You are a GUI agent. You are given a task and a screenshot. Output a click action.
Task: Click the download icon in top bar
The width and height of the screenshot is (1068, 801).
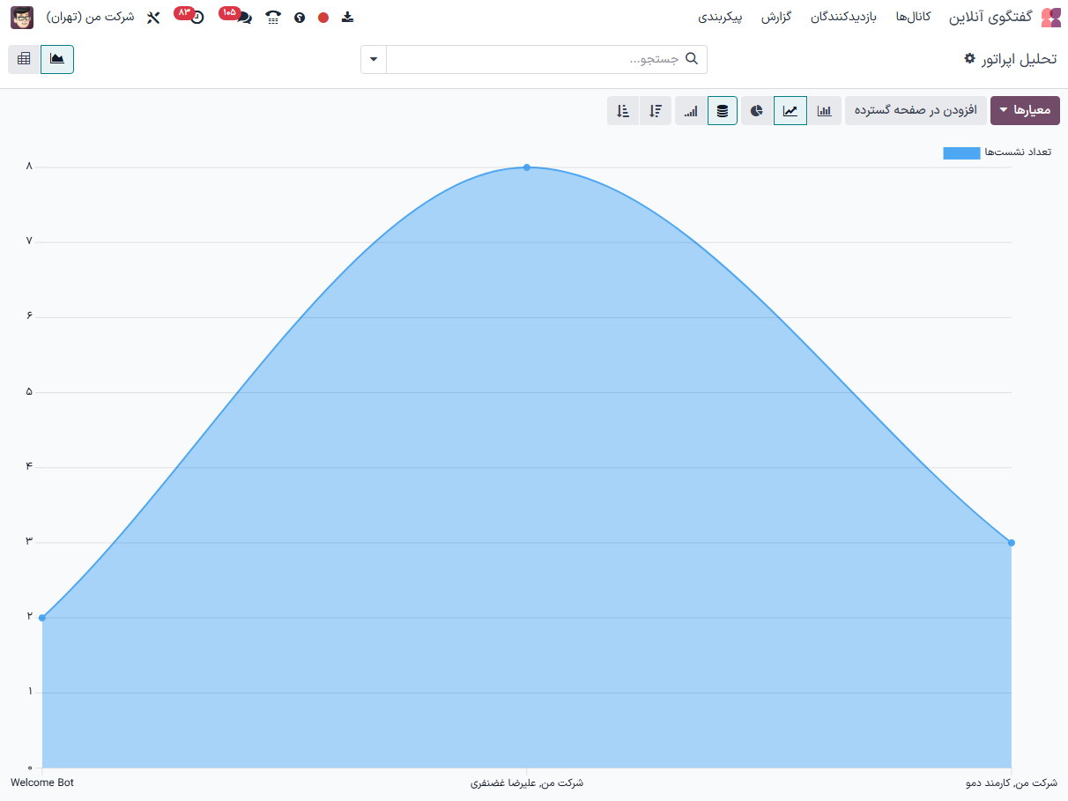(347, 17)
